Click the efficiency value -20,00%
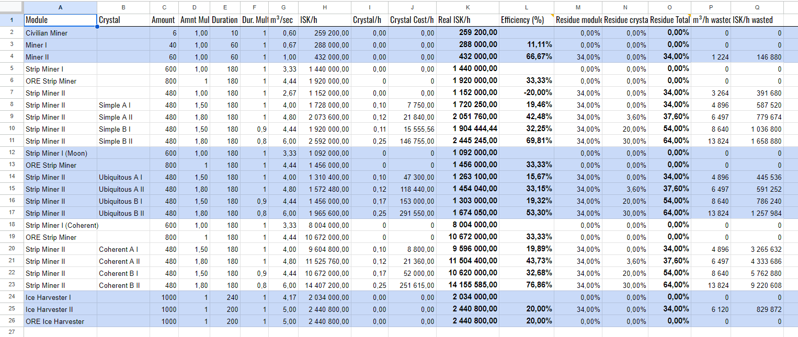 click(x=527, y=93)
